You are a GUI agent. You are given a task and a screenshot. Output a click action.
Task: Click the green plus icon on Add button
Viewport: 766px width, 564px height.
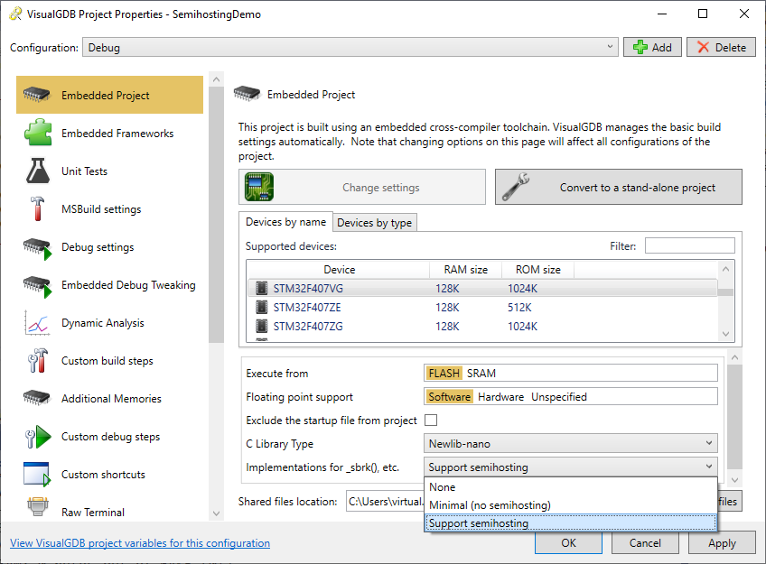pyautogui.click(x=640, y=47)
